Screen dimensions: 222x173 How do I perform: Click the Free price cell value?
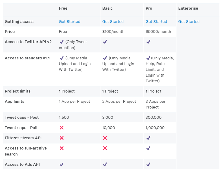point(63,31)
